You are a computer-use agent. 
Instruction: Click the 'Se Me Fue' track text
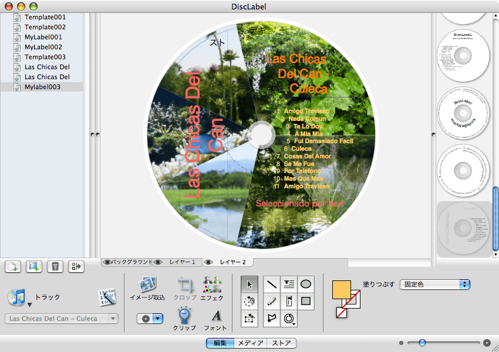(299, 164)
